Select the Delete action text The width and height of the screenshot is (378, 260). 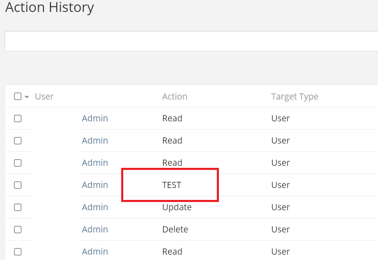pos(175,229)
